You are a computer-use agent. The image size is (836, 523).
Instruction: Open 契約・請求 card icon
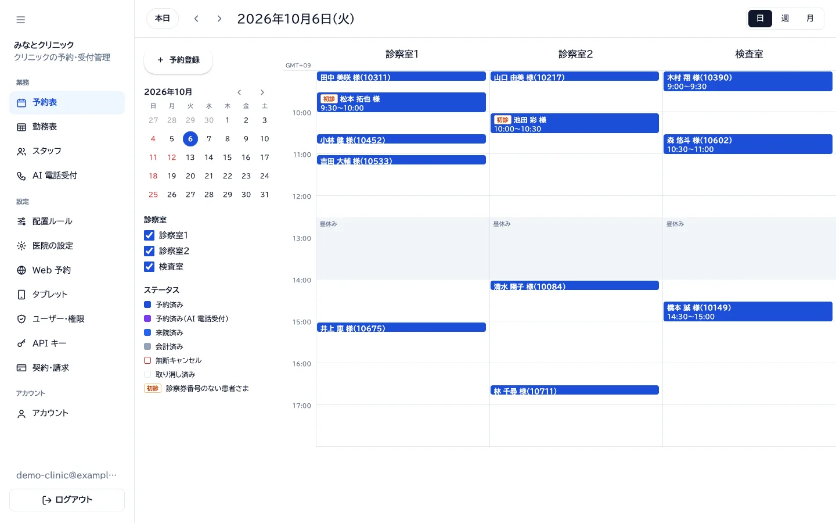pyautogui.click(x=21, y=368)
